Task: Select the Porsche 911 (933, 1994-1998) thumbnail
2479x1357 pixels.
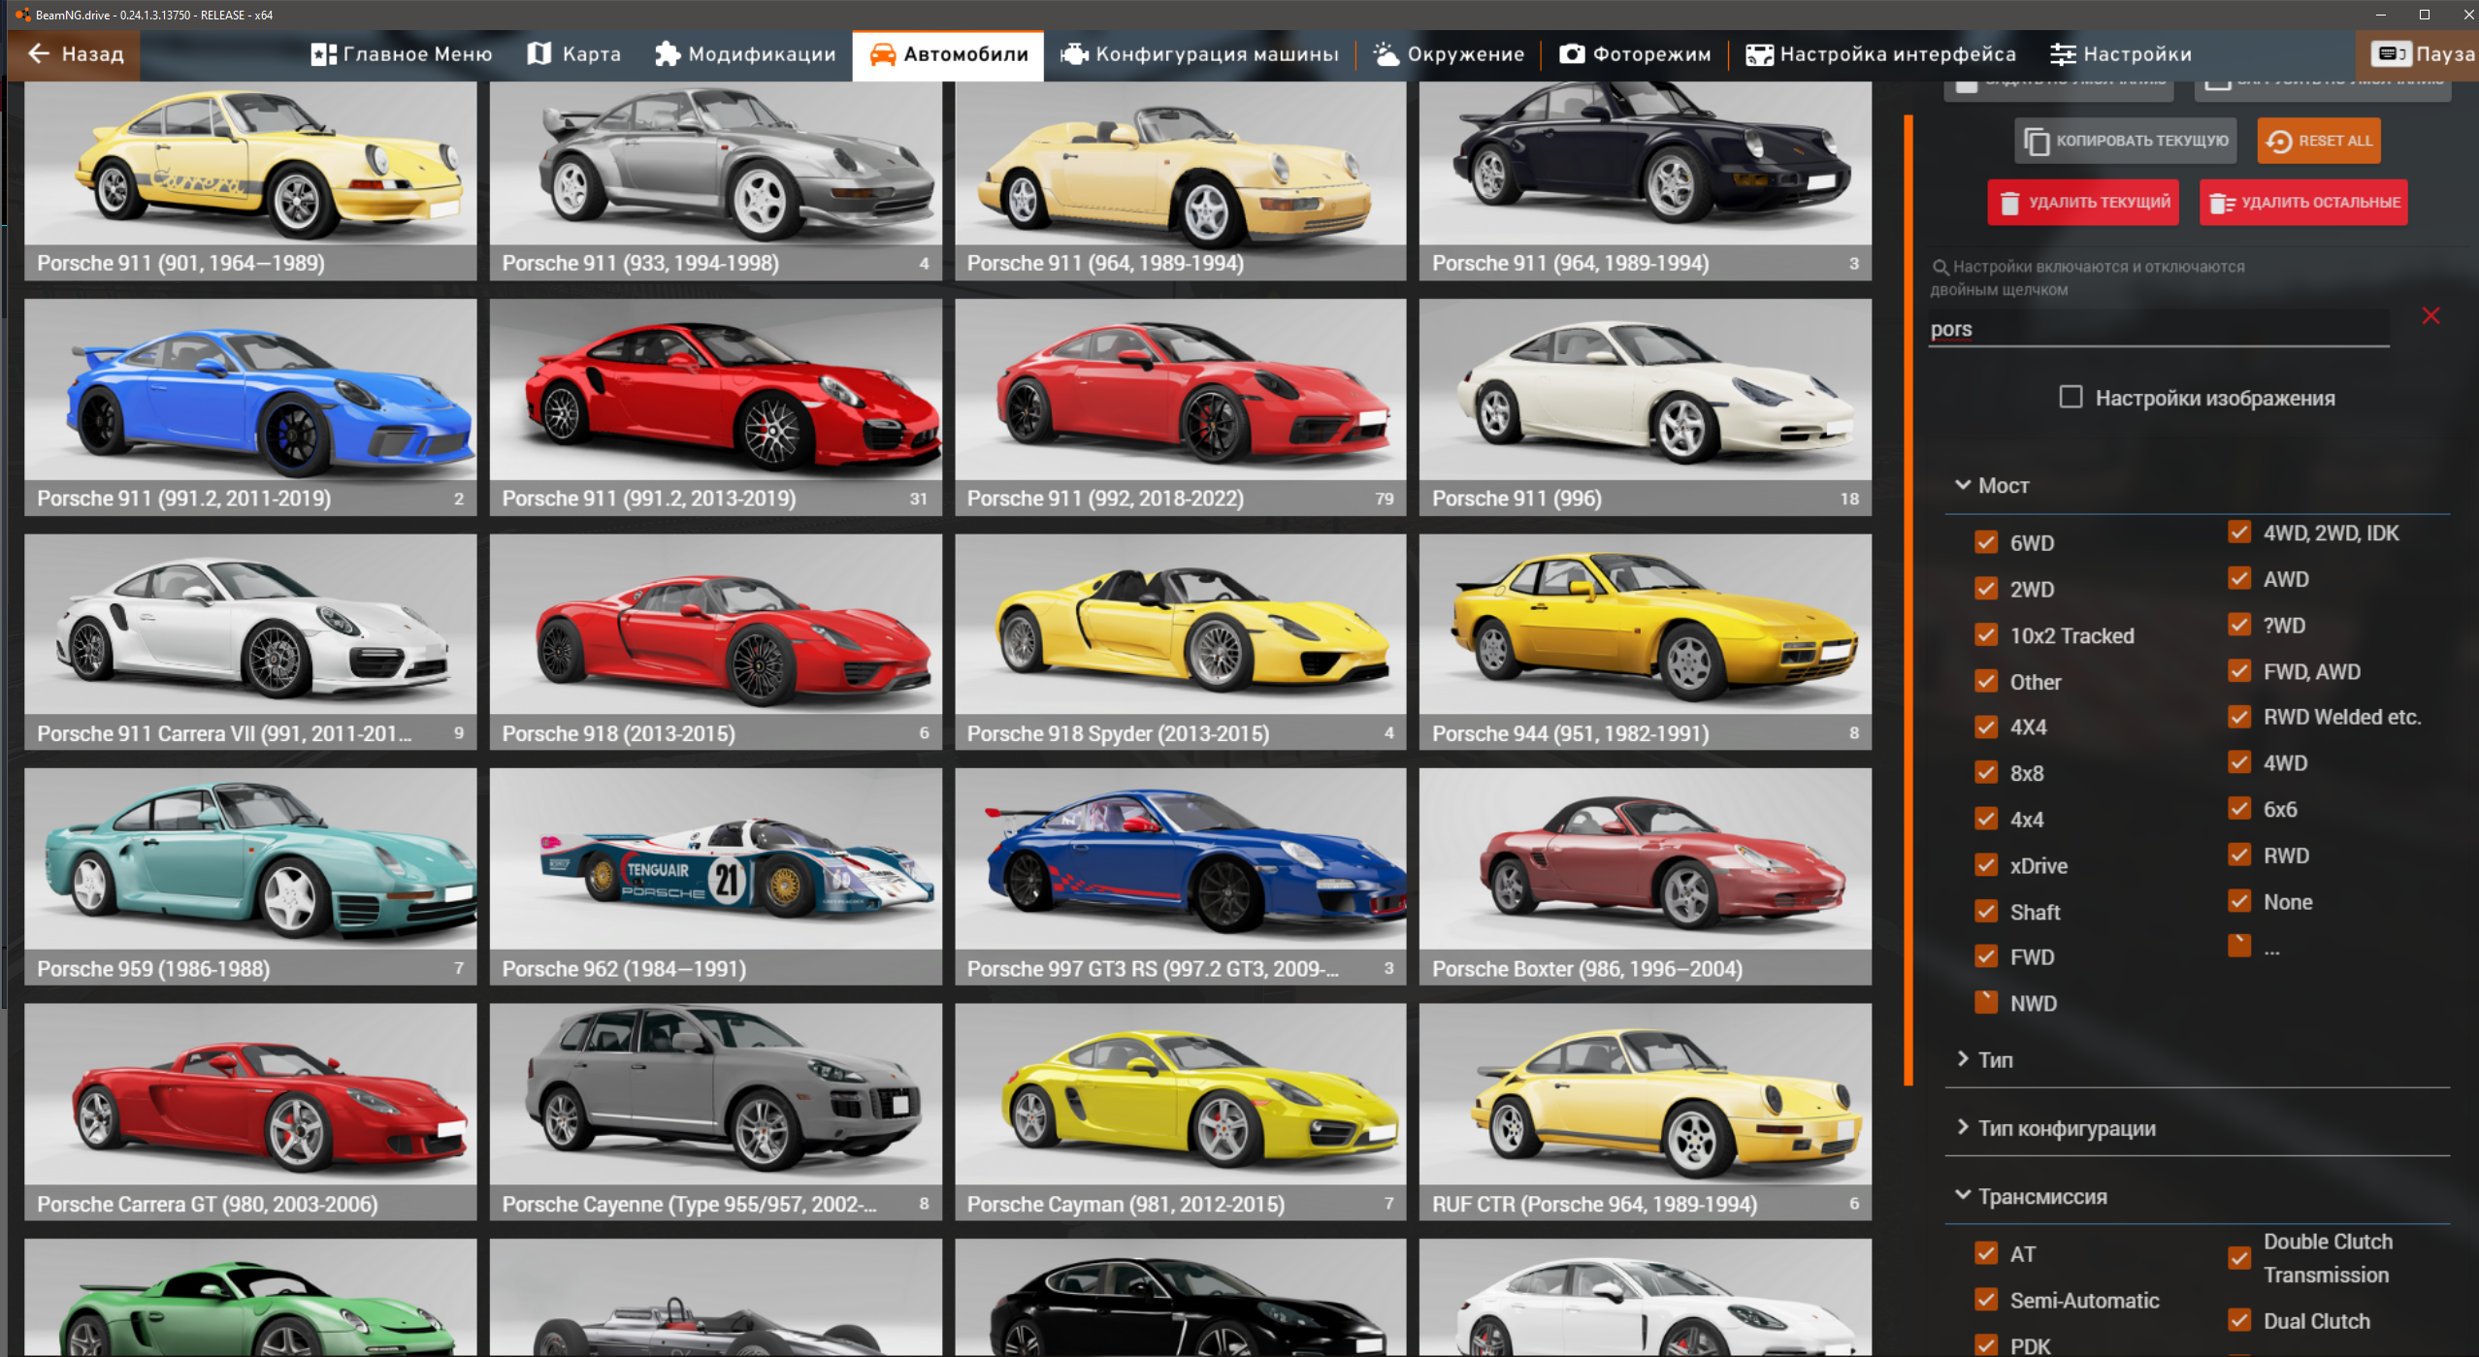Action: [715, 181]
